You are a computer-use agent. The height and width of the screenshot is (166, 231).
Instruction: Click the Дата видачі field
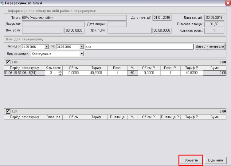(x=117, y=24)
